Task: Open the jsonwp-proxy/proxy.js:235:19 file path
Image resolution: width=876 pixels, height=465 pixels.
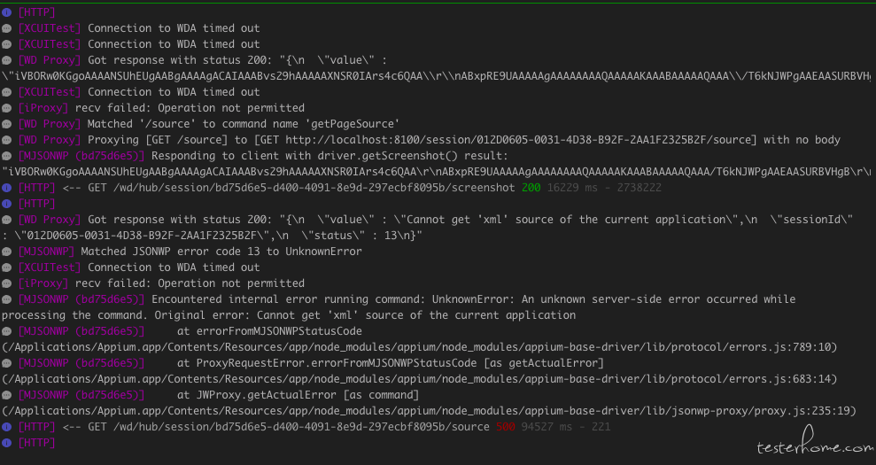Action: point(429,411)
